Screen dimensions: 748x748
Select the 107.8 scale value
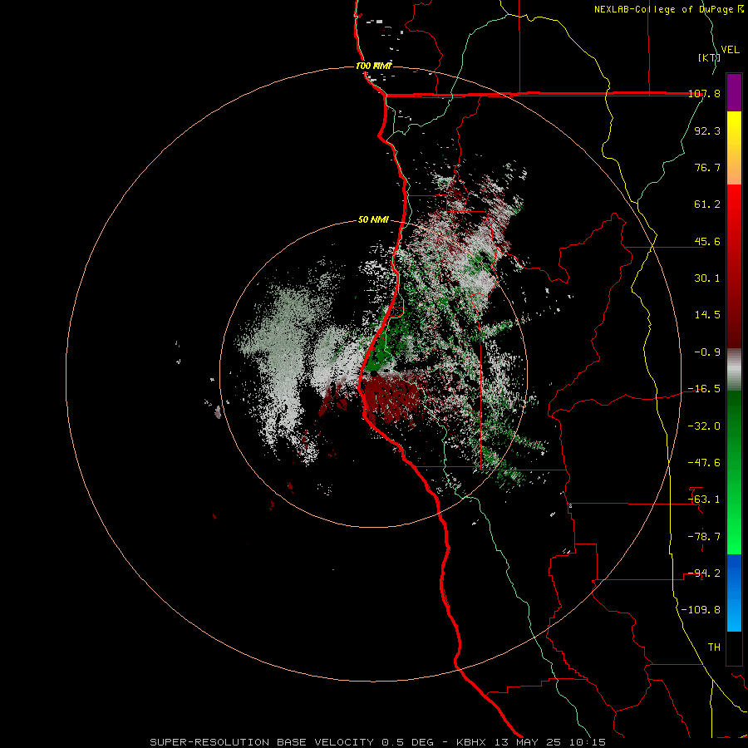point(705,93)
